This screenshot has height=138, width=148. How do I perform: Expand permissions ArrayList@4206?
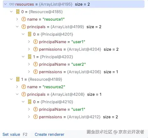[29, 72]
